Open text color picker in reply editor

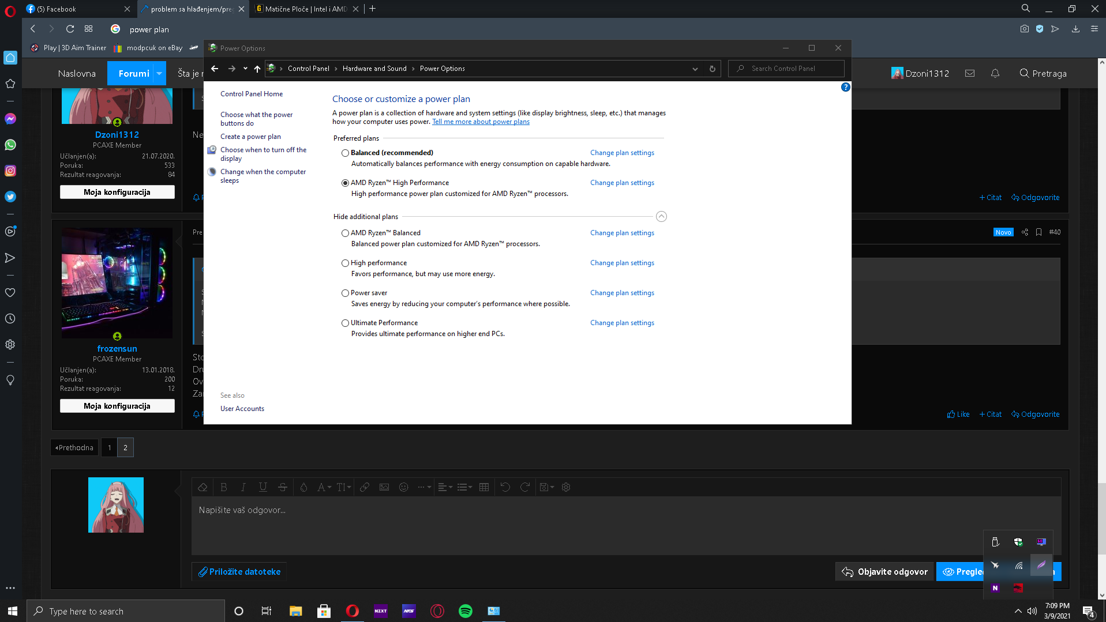(303, 487)
